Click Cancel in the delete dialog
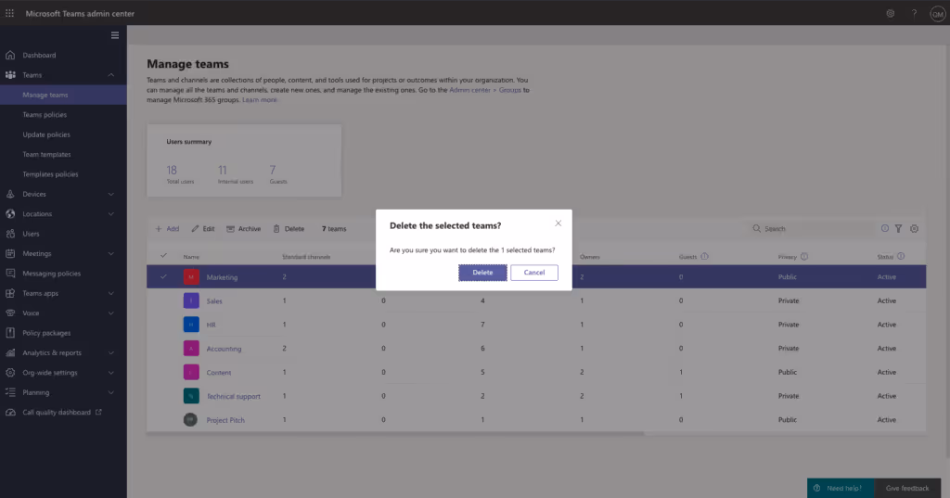Screen dimensions: 950x498 click(x=533, y=273)
